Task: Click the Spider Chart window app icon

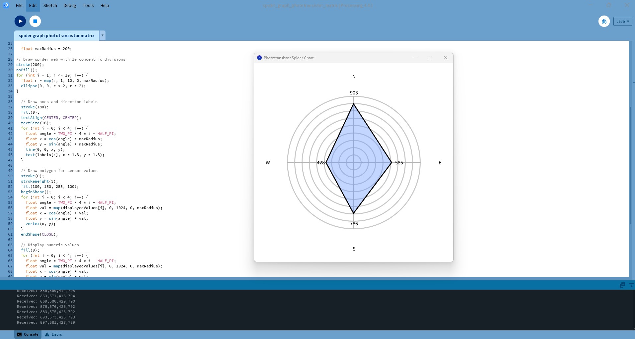Action: (x=259, y=58)
